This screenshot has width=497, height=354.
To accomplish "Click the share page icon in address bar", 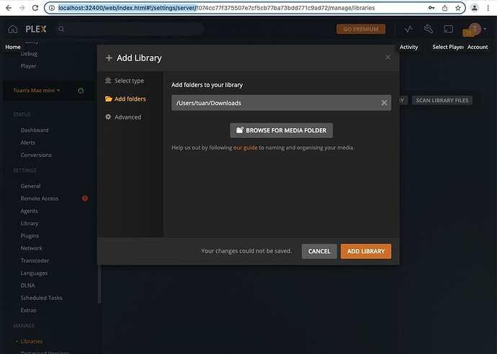I will tap(444, 8).
